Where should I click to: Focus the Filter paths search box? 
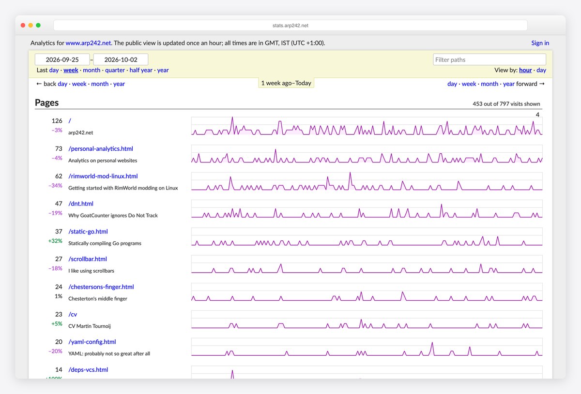click(489, 59)
